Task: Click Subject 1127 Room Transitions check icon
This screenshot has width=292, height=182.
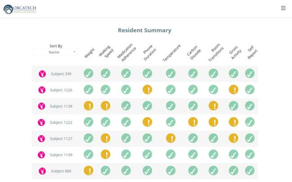Action: click(213, 138)
